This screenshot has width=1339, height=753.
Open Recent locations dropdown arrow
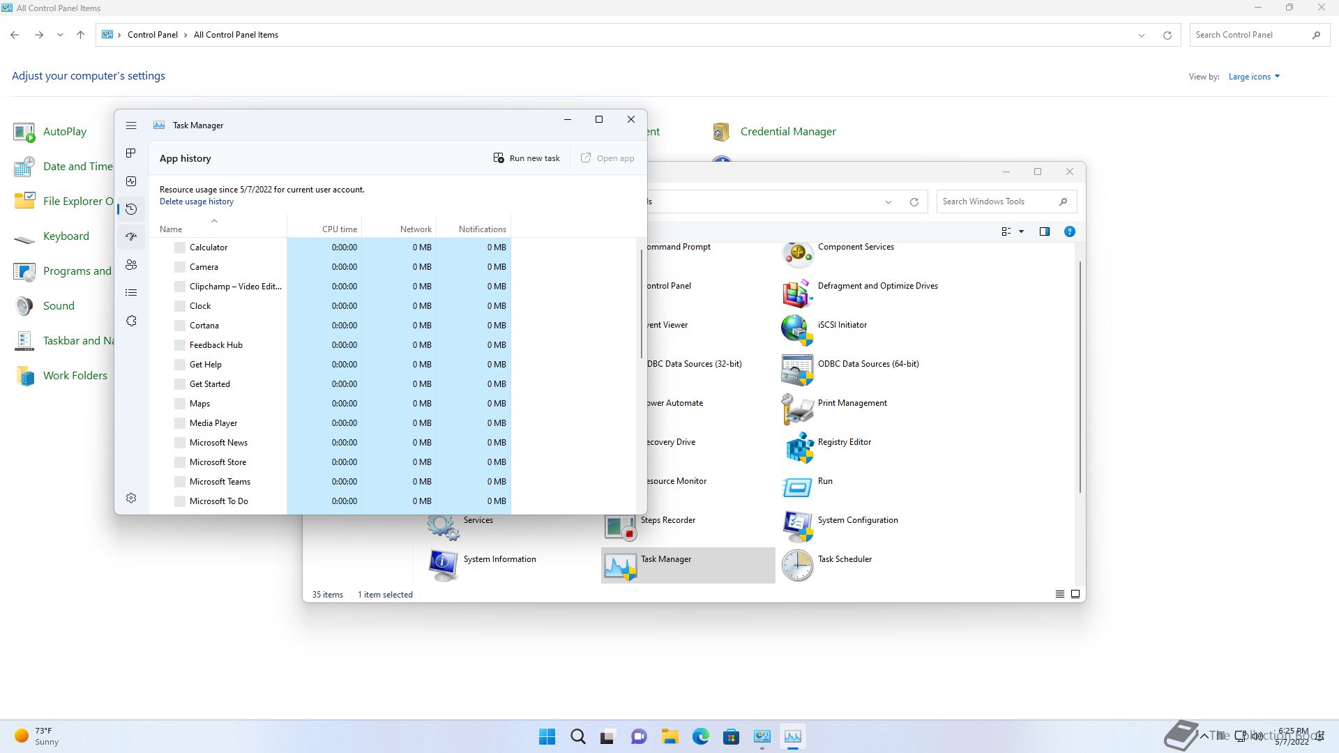click(x=60, y=35)
